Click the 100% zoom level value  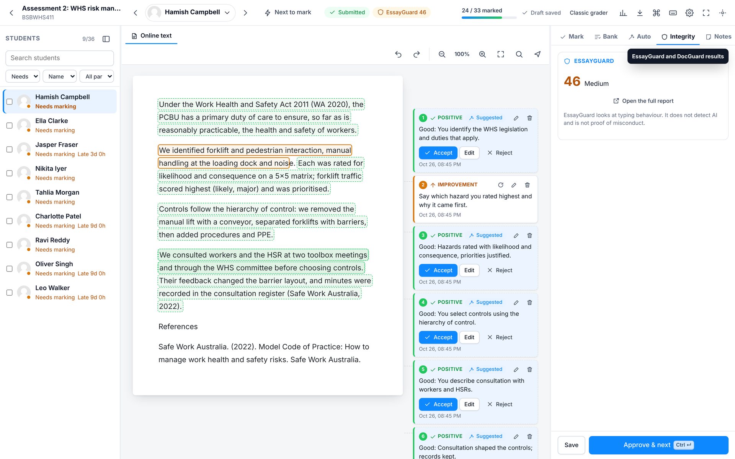tap(462, 54)
